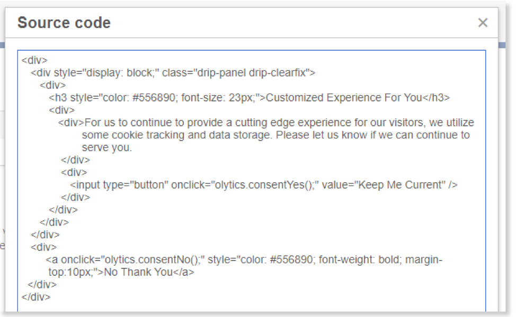
Task: Click the Source code dialog title
Action: (64, 23)
